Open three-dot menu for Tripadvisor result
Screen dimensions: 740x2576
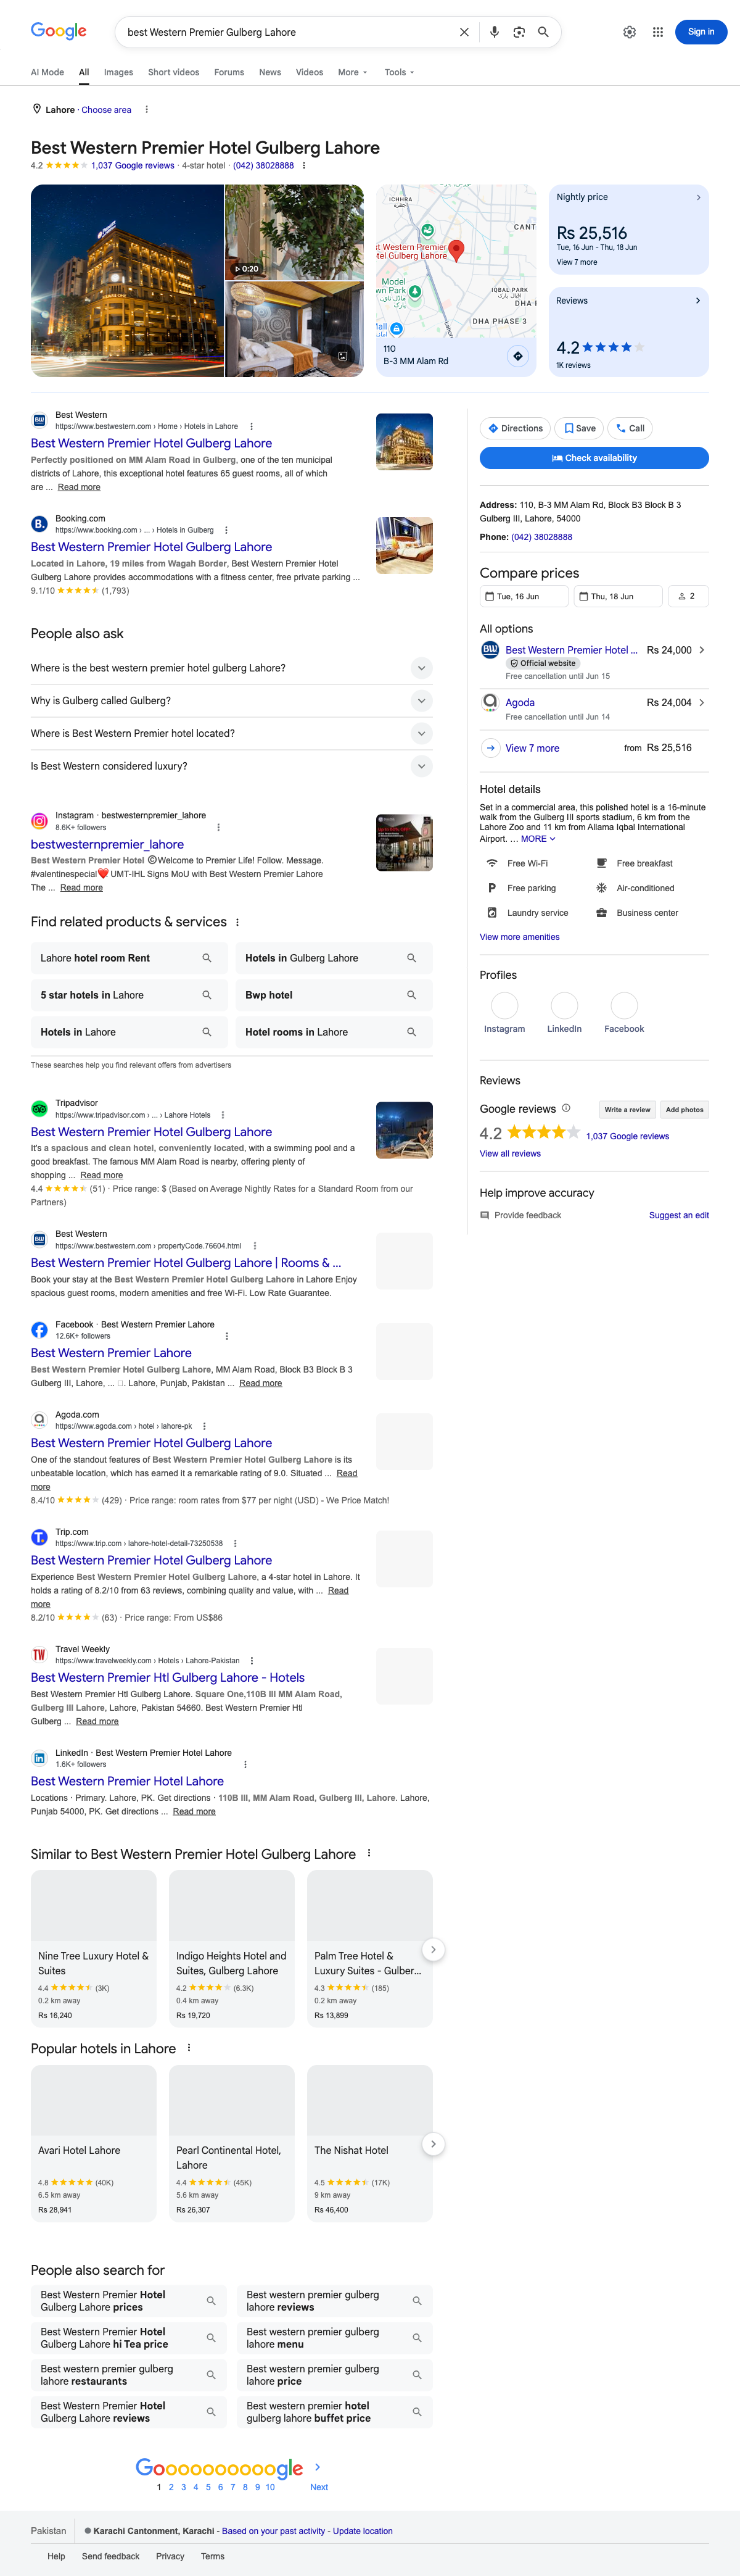(x=223, y=1115)
